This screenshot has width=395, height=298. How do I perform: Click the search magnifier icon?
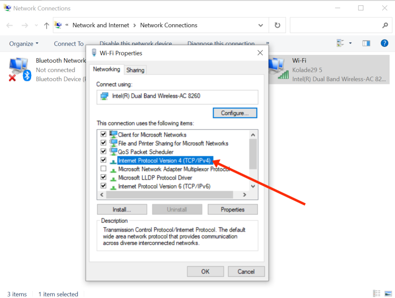[x=385, y=25]
